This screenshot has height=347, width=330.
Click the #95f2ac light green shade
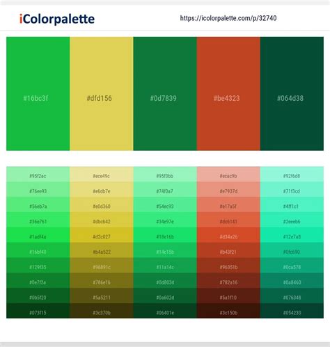pos(38,175)
